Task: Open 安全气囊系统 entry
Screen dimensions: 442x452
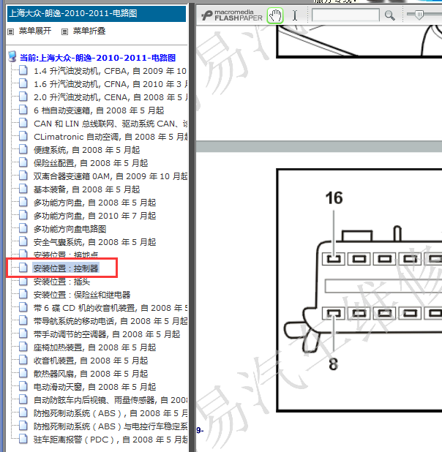Action: tap(94, 242)
